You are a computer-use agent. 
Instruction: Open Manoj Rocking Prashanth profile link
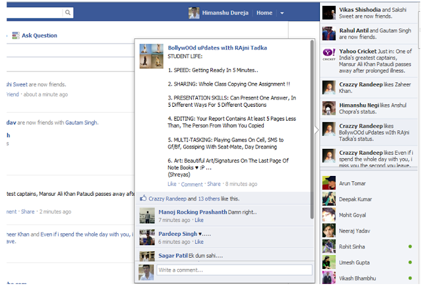193,212
